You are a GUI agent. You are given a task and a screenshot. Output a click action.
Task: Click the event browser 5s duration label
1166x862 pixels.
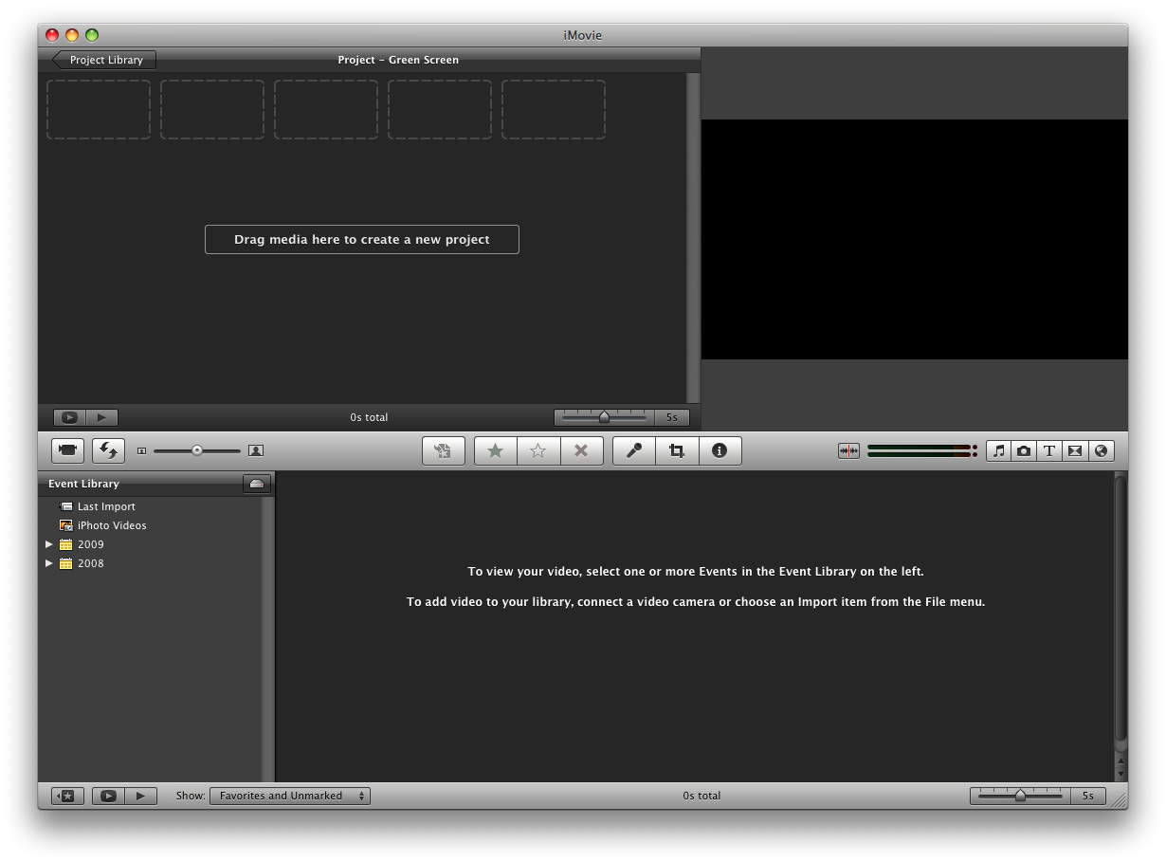pyautogui.click(x=1088, y=796)
